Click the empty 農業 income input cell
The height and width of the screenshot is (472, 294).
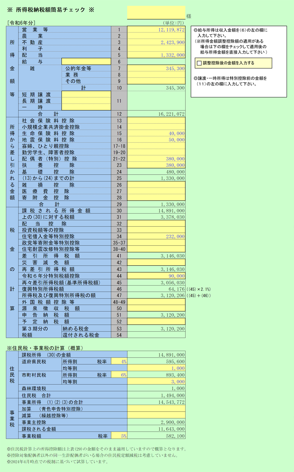pos(156,36)
